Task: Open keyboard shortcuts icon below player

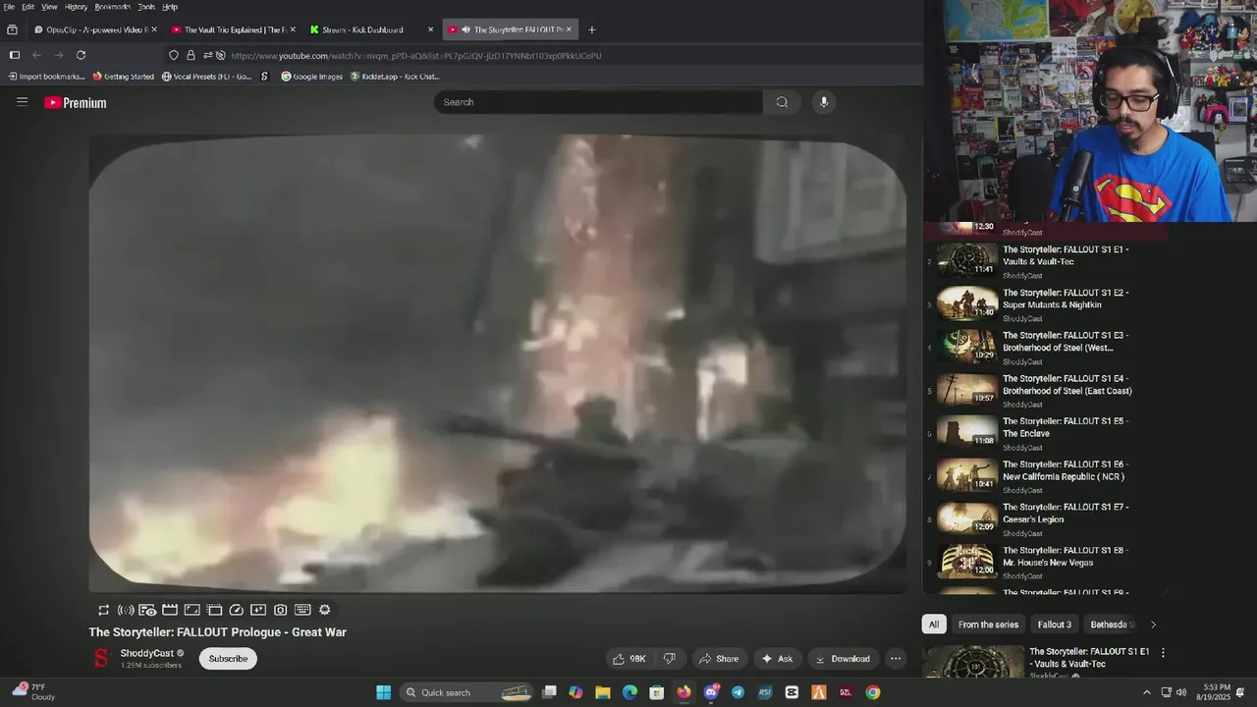Action: click(302, 610)
